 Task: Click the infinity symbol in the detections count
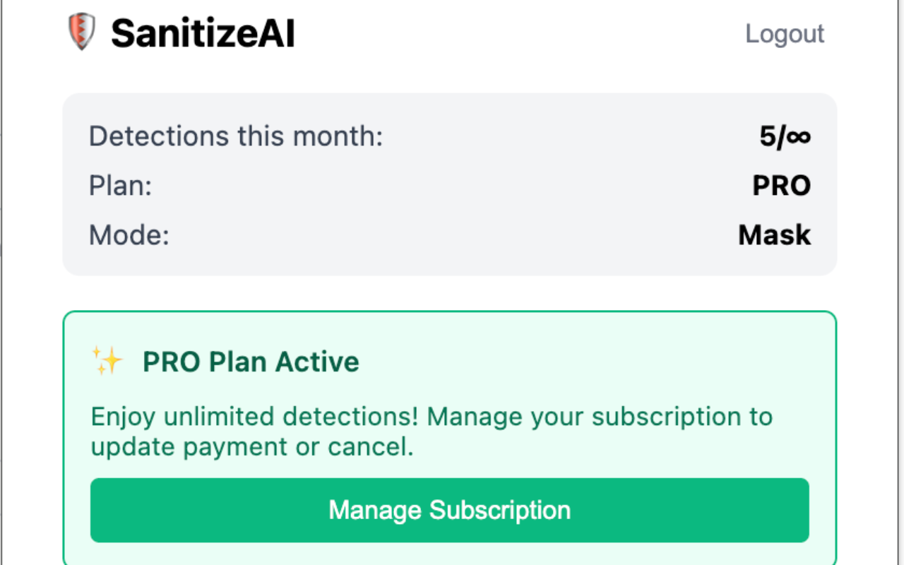pos(798,136)
